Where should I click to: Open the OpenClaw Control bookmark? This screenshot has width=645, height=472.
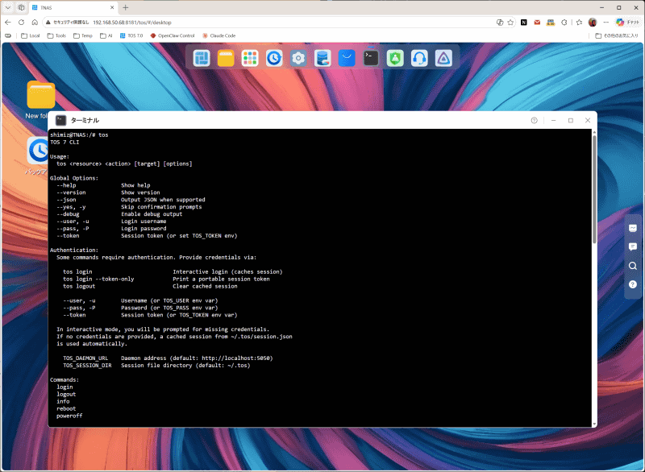tap(173, 35)
